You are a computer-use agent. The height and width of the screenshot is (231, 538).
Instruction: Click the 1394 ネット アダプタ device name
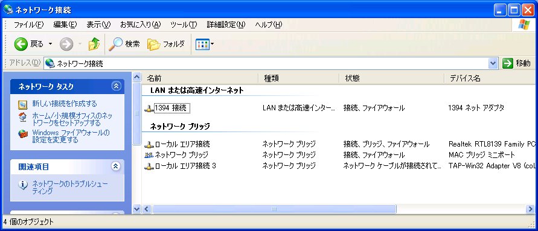[x=476, y=108]
